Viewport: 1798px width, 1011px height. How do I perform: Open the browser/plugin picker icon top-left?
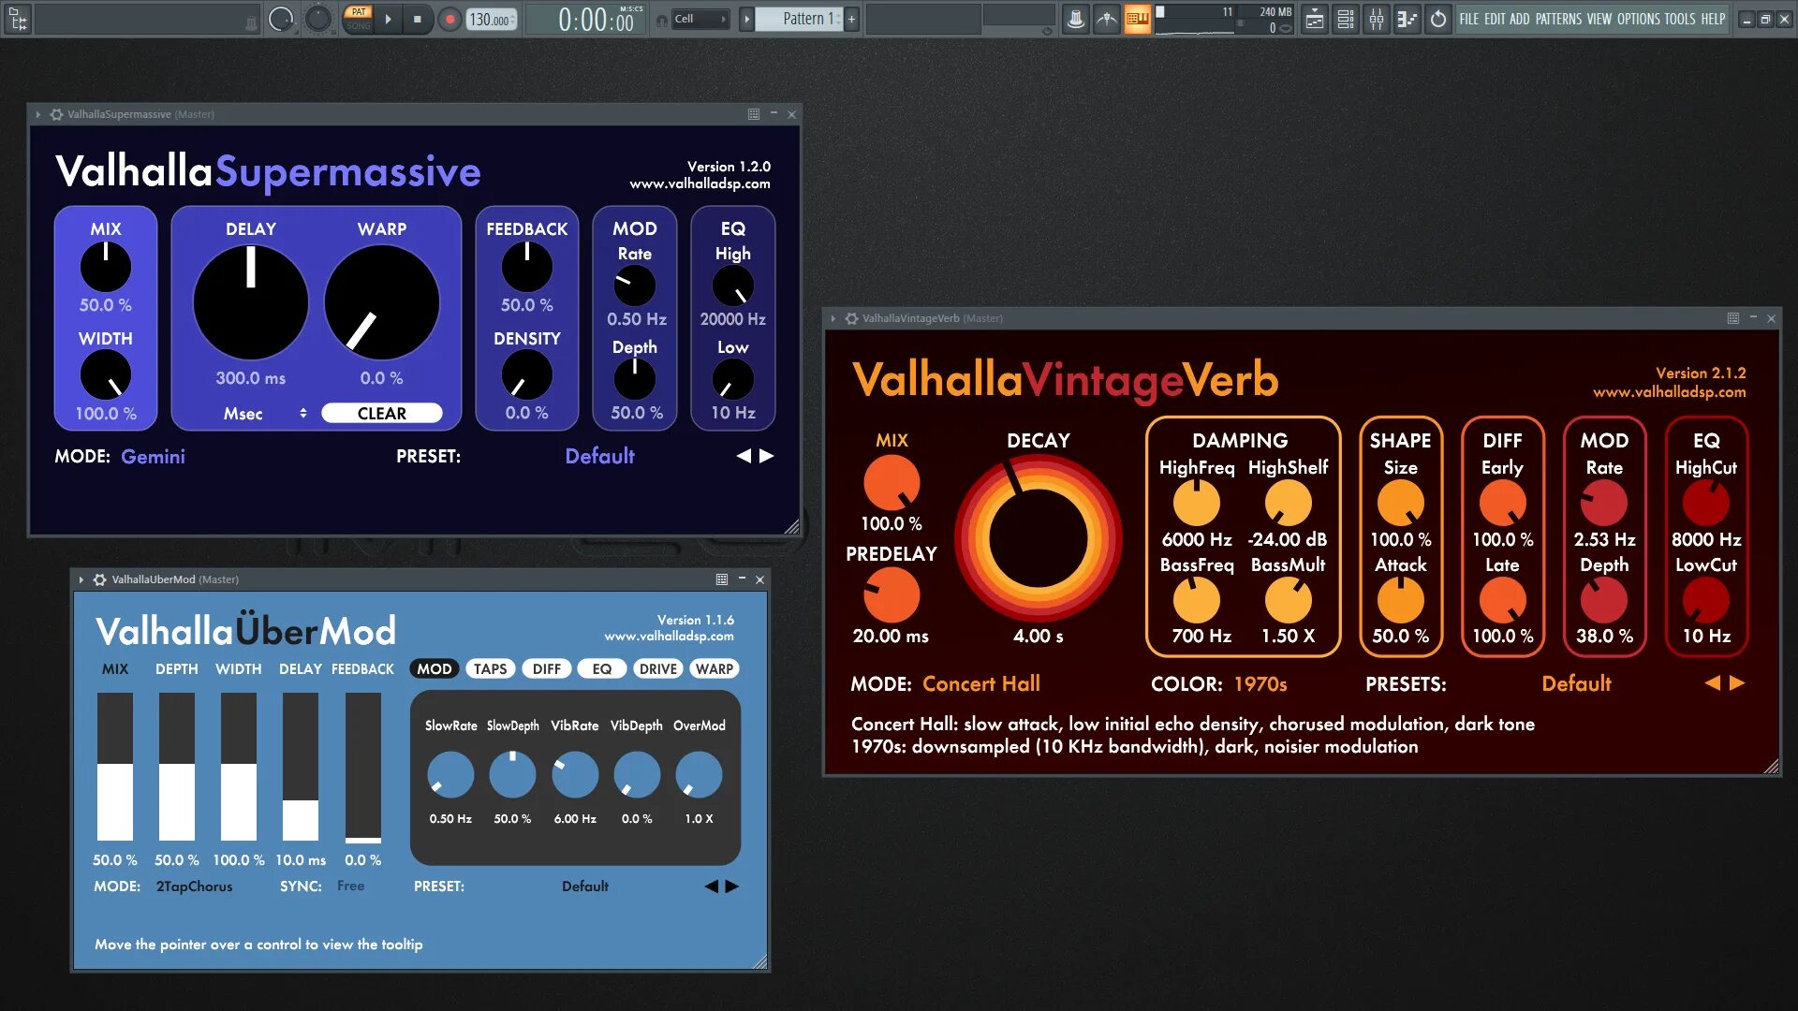coord(18,19)
